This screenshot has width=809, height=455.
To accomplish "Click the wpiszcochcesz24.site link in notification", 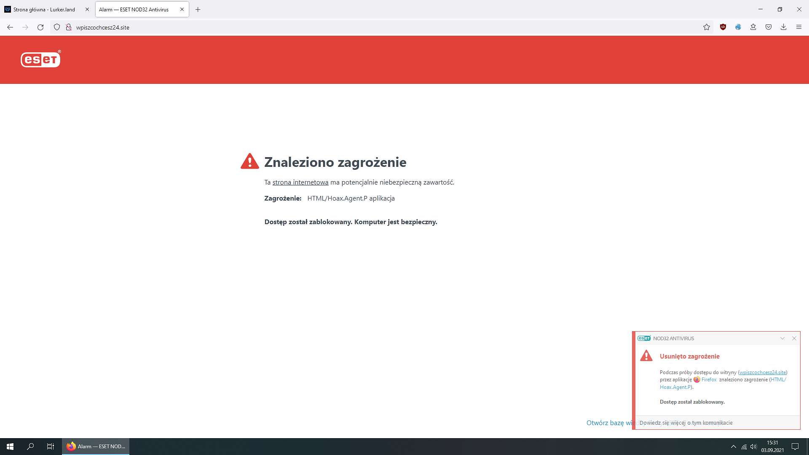I will (x=763, y=372).
